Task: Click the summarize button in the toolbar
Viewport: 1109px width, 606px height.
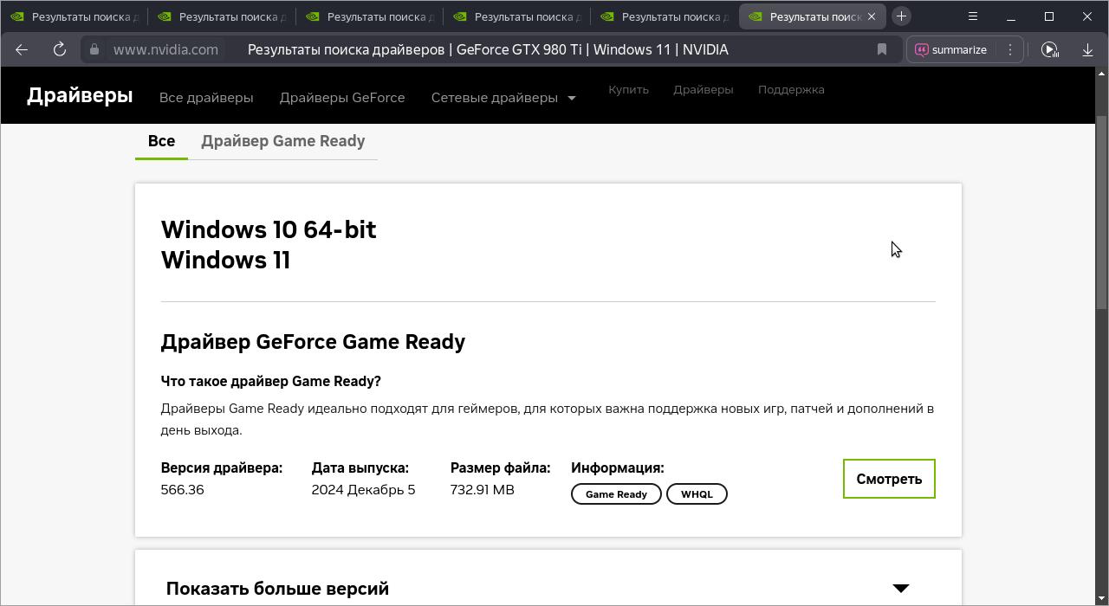Action: coord(950,49)
